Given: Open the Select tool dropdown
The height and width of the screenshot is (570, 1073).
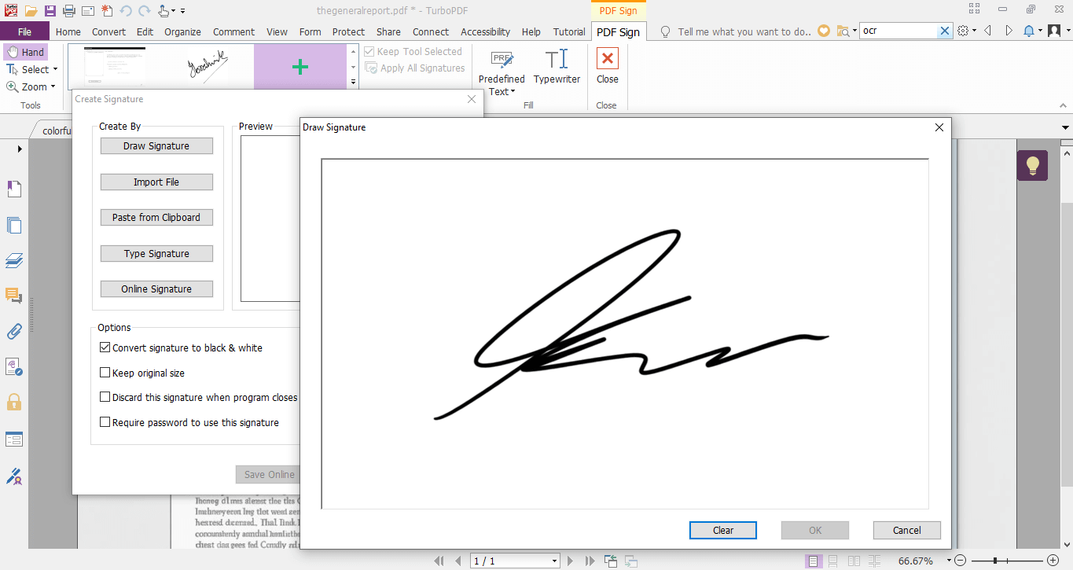Looking at the screenshot, I should (x=54, y=69).
